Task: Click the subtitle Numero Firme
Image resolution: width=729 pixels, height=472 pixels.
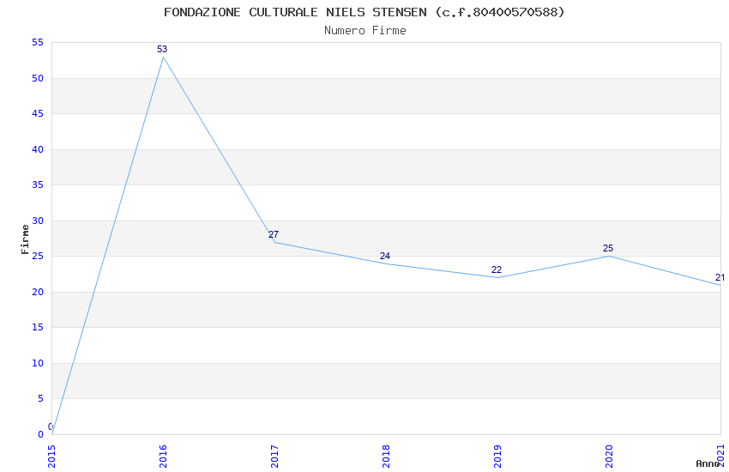Action: [365, 31]
